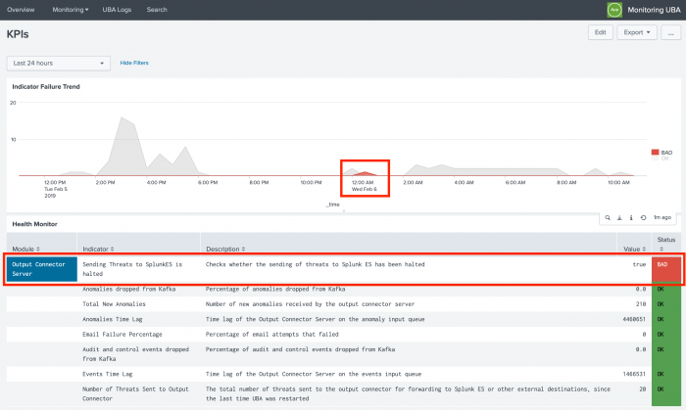Click description 'Percentage of anomalies dropped from Kafka'
The image size is (686, 410).
pos(275,289)
